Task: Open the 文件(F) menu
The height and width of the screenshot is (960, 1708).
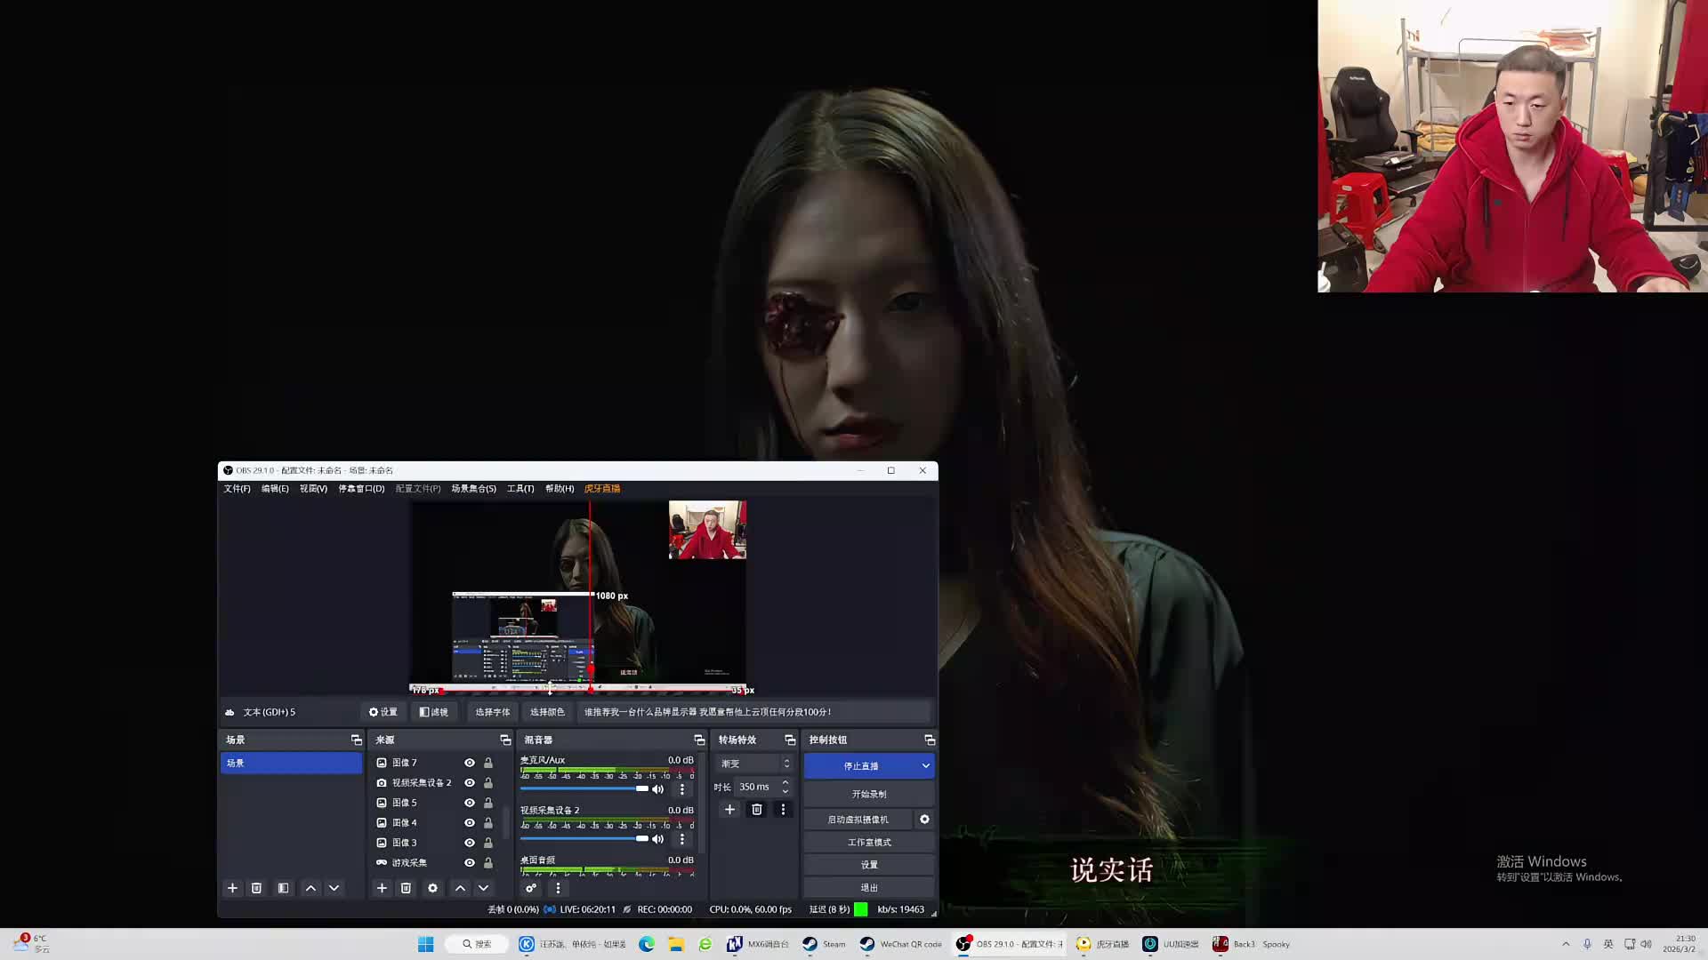Action: (x=237, y=489)
